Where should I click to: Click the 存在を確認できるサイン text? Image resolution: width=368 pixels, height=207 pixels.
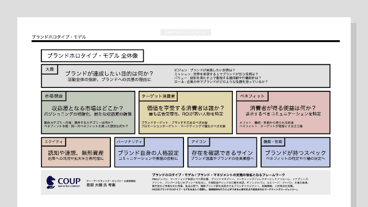pyautogui.click(x=222, y=153)
